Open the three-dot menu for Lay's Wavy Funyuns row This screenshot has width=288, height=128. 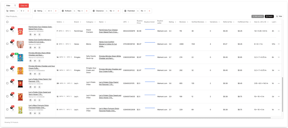(x=279, y=110)
